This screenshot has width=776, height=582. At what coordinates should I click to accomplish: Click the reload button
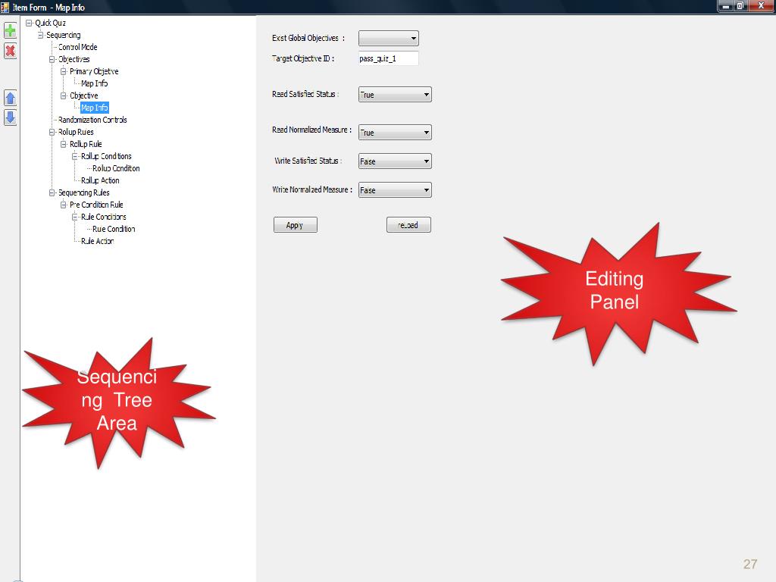click(x=408, y=225)
